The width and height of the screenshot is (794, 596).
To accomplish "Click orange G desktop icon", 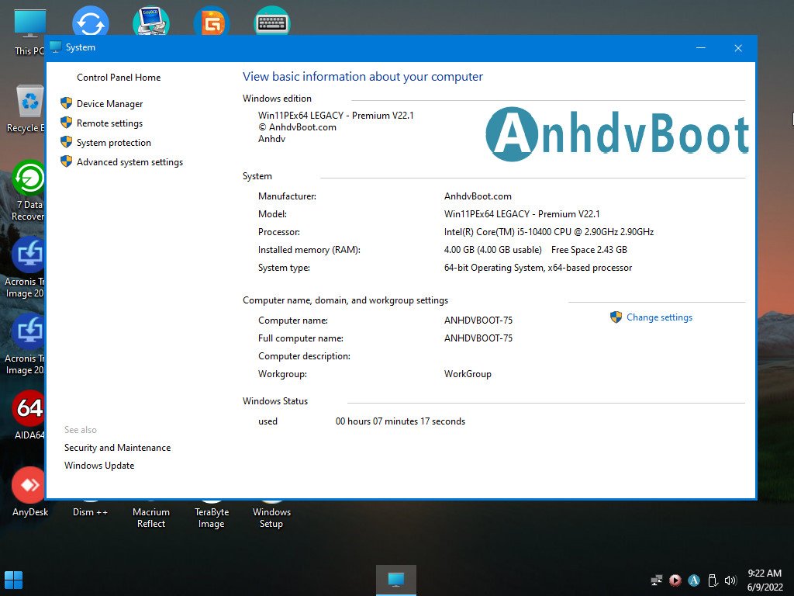I will (212, 21).
